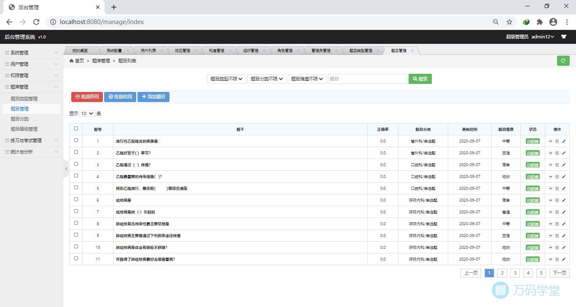Screen dimensions: 576x307
Task: Expand the 统计与分析 sidebar menu
Action: coord(31,152)
